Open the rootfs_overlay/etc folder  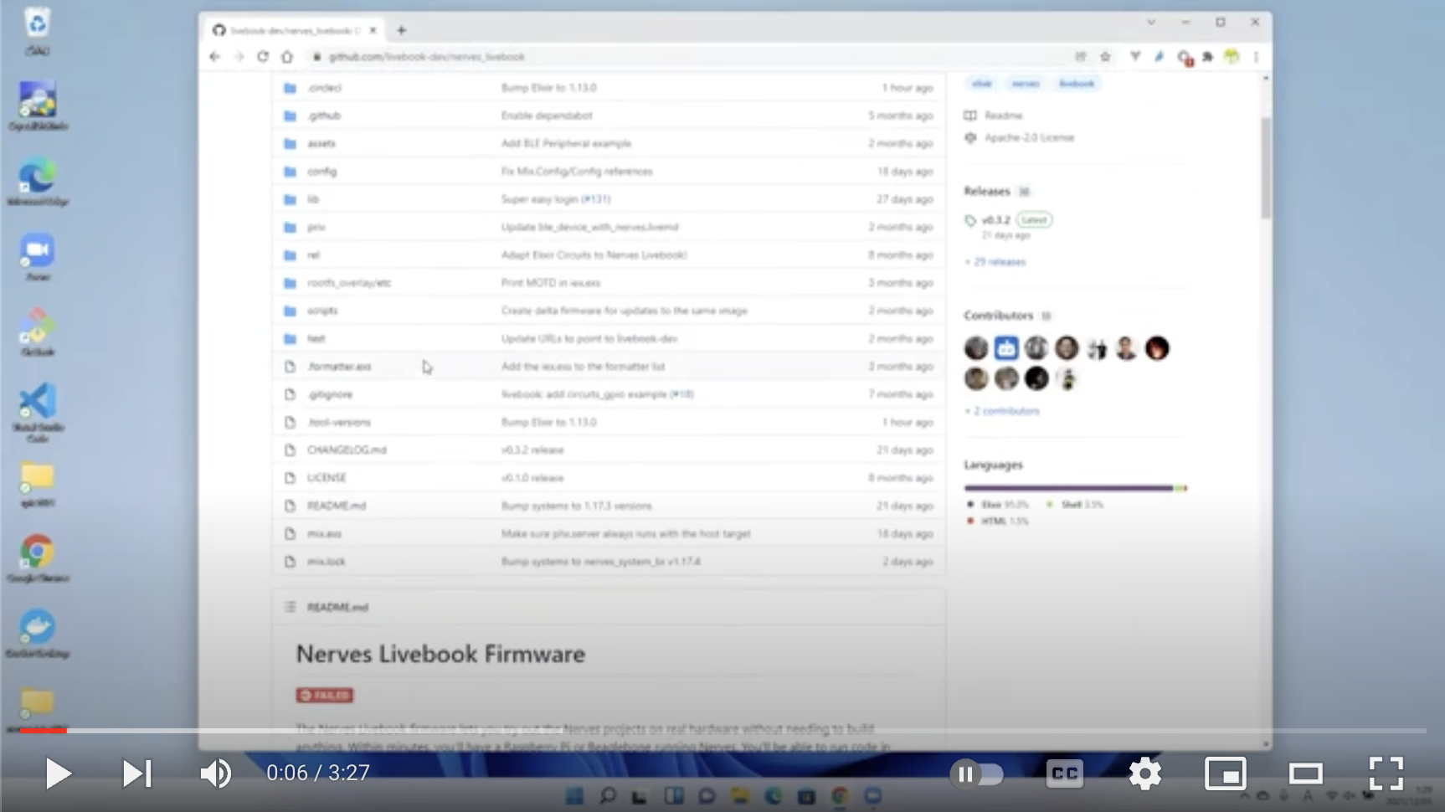(x=349, y=283)
